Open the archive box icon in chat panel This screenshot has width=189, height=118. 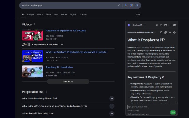click(x=166, y=25)
